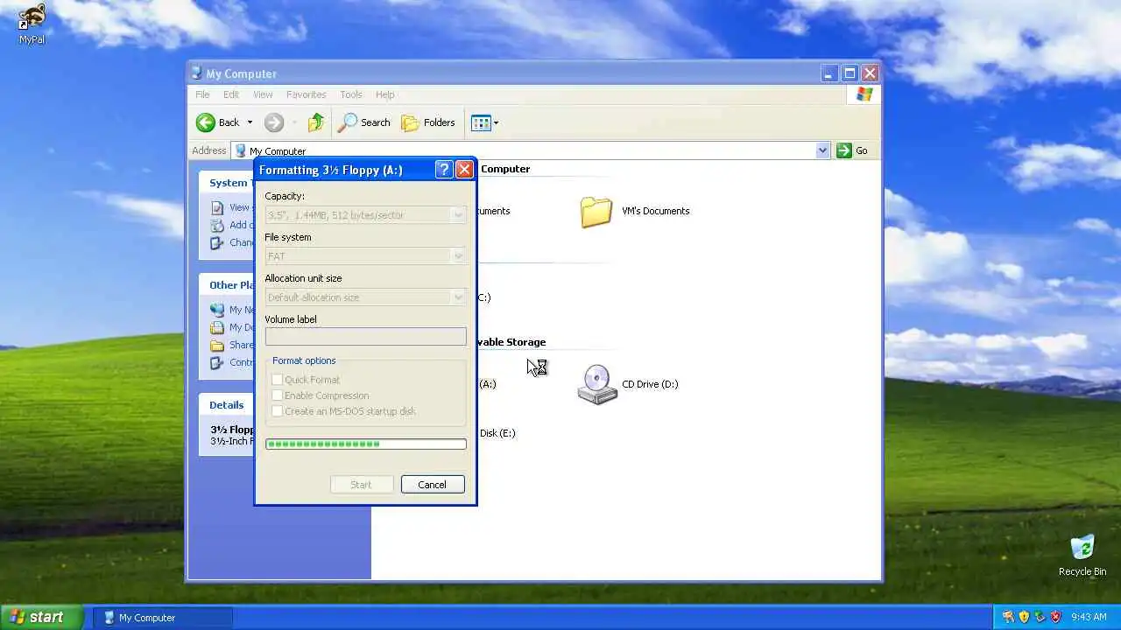Select the CD Drive (D:) icon
This screenshot has height=630, width=1121.
click(x=597, y=384)
